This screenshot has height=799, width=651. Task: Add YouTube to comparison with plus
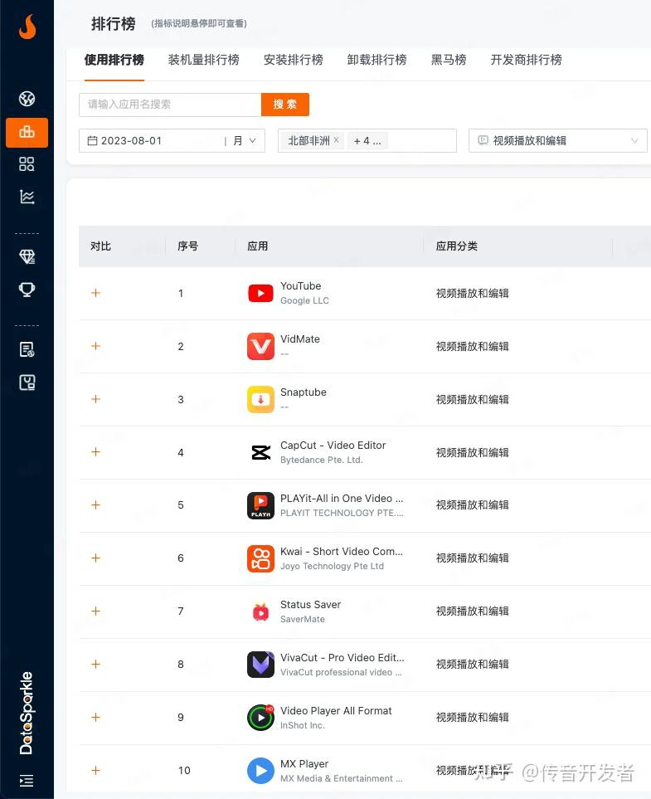(x=95, y=293)
